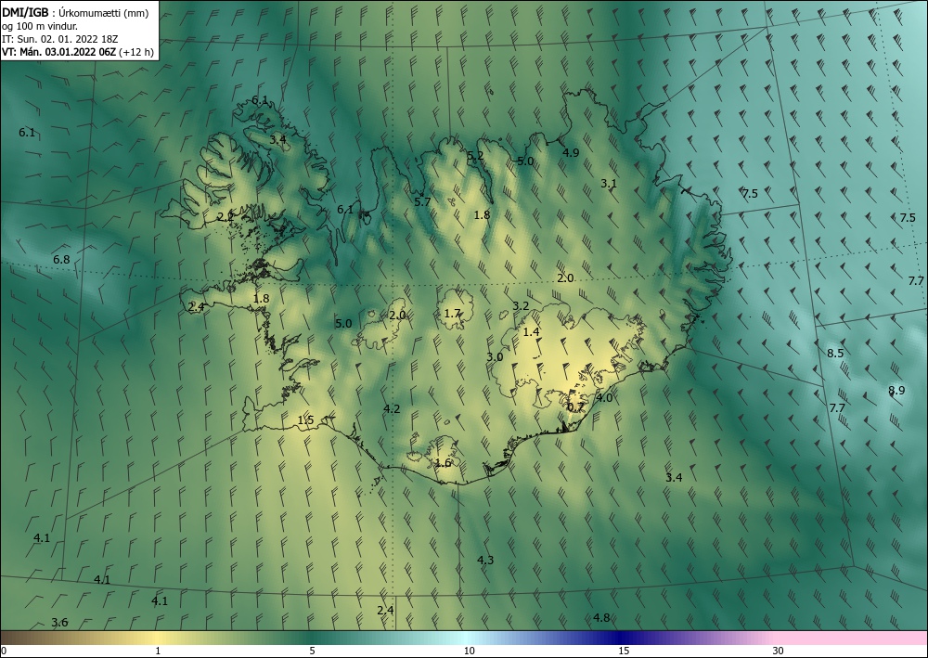Viewport: 928px width, 658px height.
Task: Select the 4.3 value over the ocean
Action: click(486, 560)
